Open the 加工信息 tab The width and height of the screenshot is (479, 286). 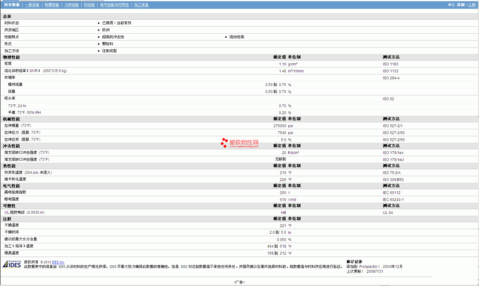pos(141,5)
